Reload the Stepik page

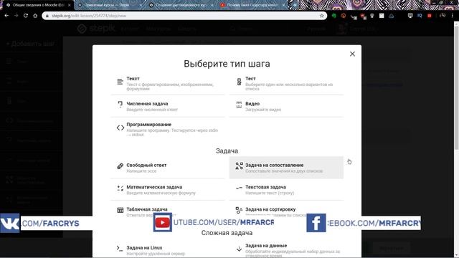pyautogui.click(x=26, y=16)
